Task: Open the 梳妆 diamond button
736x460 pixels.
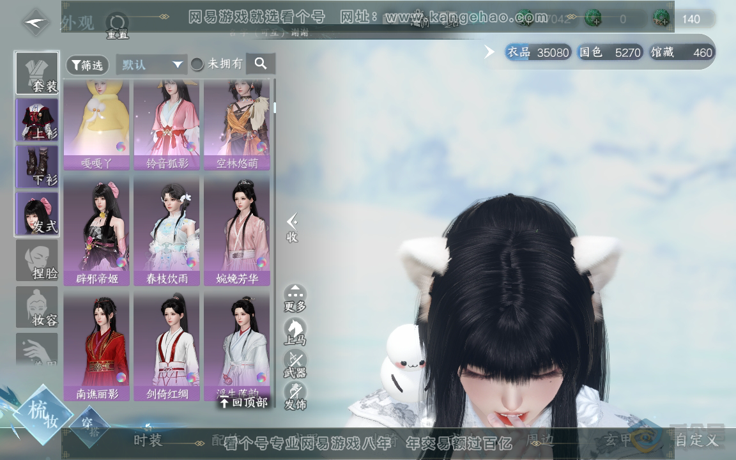Action: [43, 415]
